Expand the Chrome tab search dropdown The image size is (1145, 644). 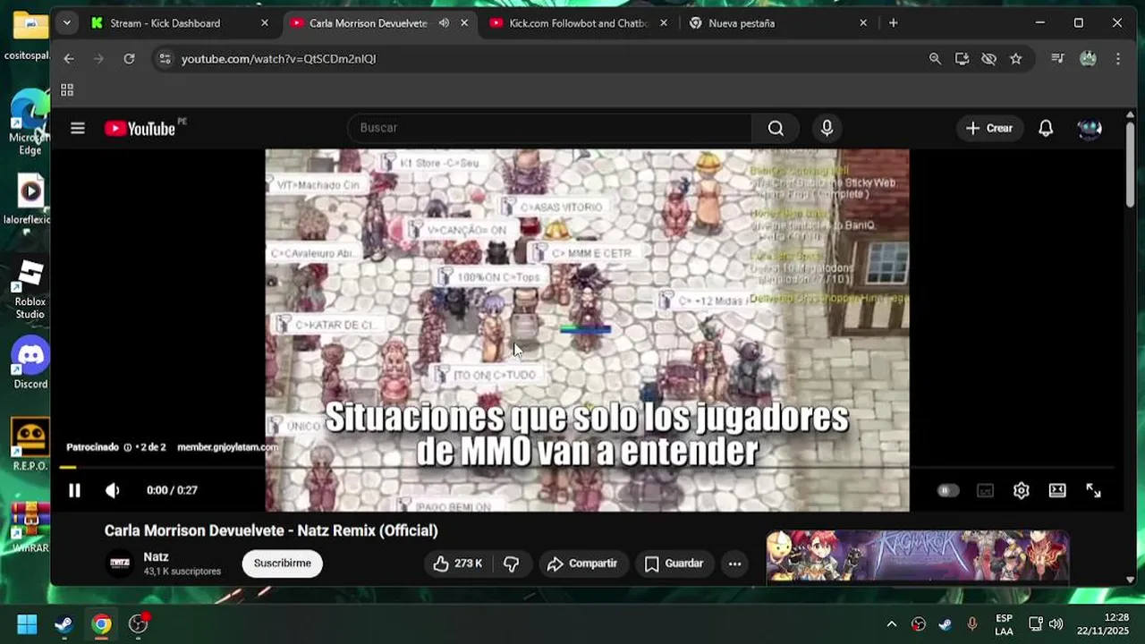(66, 23)
